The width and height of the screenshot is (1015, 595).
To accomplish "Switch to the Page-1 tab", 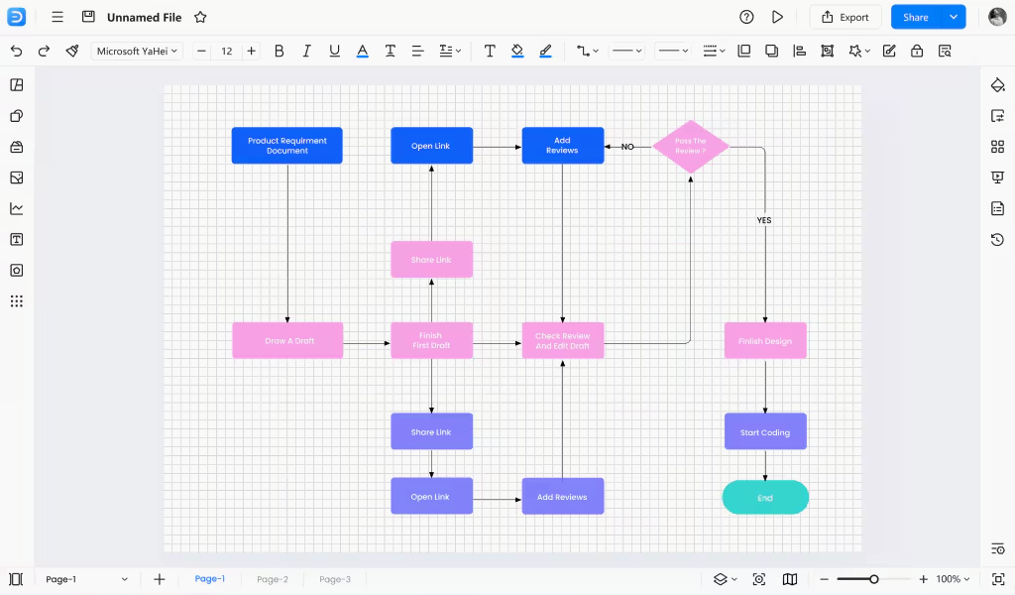I will pos(210,579).
